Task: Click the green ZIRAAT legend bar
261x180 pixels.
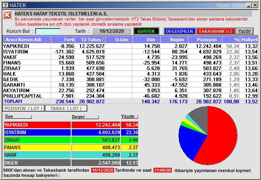Action: [37, 140]
